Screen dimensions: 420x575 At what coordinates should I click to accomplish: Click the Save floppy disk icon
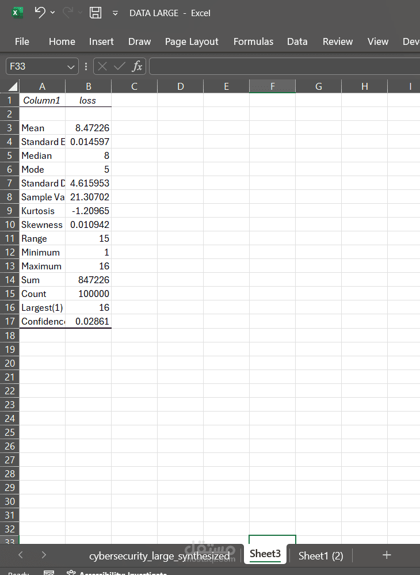96,13
